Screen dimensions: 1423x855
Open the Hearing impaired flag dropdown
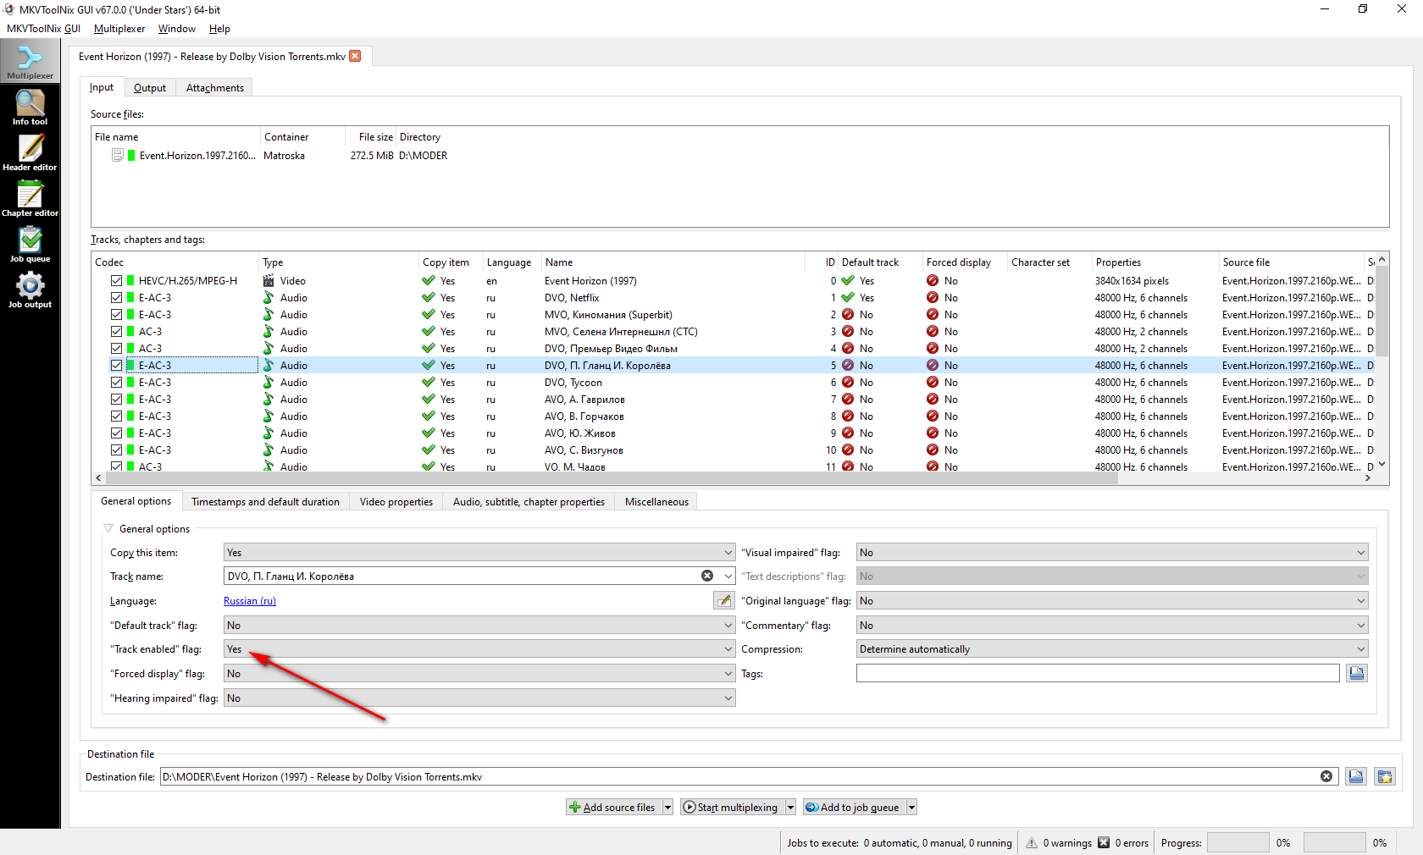coord(479,698)
